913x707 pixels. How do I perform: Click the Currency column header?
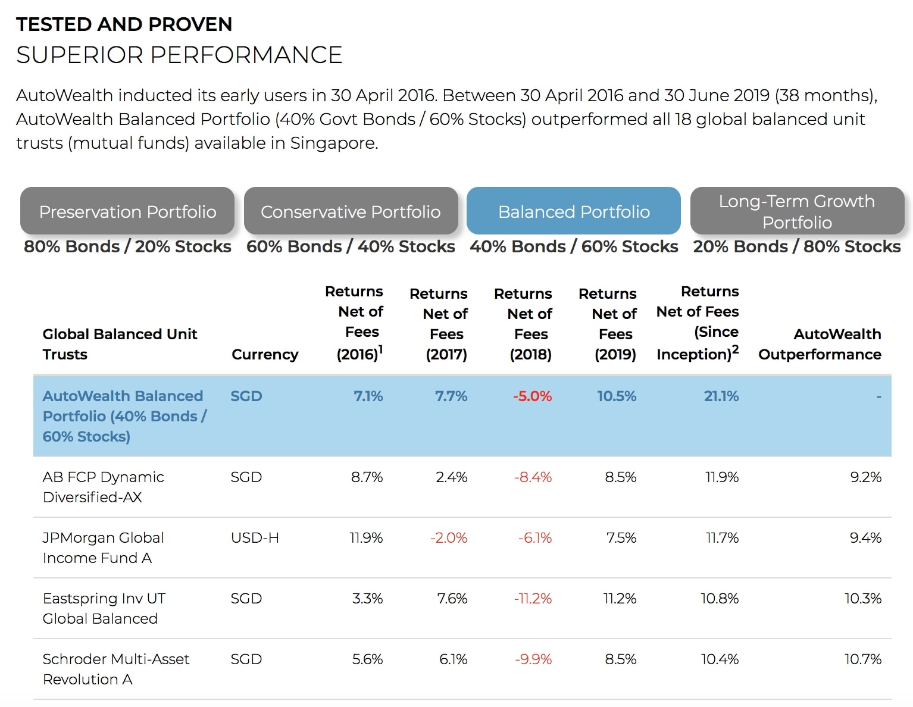265,354
